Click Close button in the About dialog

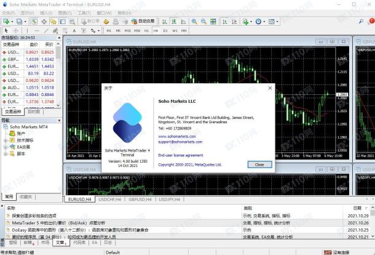[x=259, y=164]
